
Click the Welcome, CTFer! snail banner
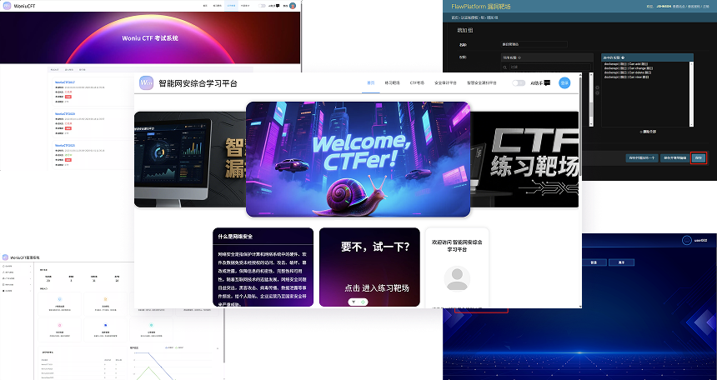click(358, 159)
